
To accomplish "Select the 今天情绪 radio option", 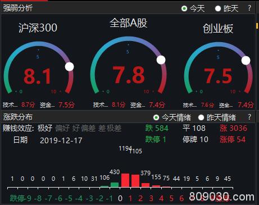I will coord(156,117).
